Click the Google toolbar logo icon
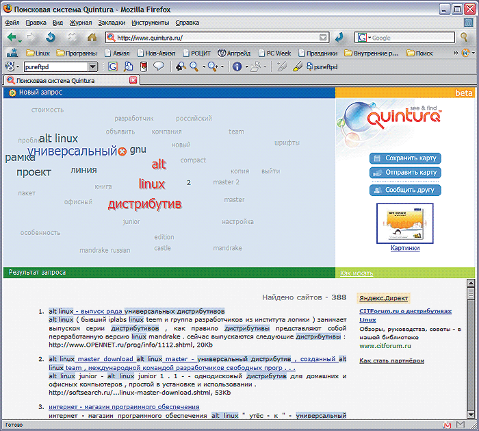The image size is (479, 431). (x=10, y=66)
